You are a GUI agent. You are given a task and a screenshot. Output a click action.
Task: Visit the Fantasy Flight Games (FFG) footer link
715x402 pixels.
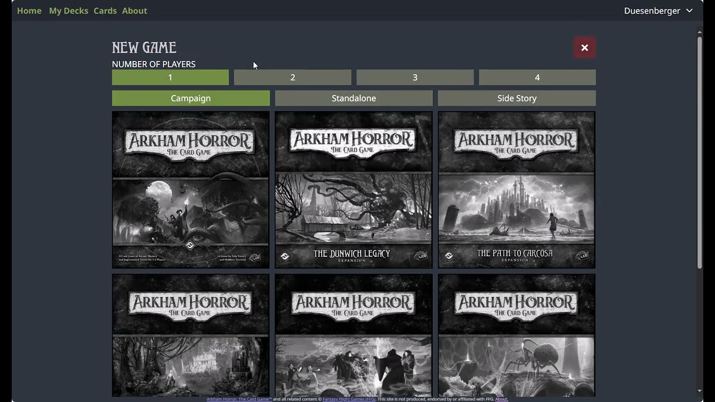349,399
